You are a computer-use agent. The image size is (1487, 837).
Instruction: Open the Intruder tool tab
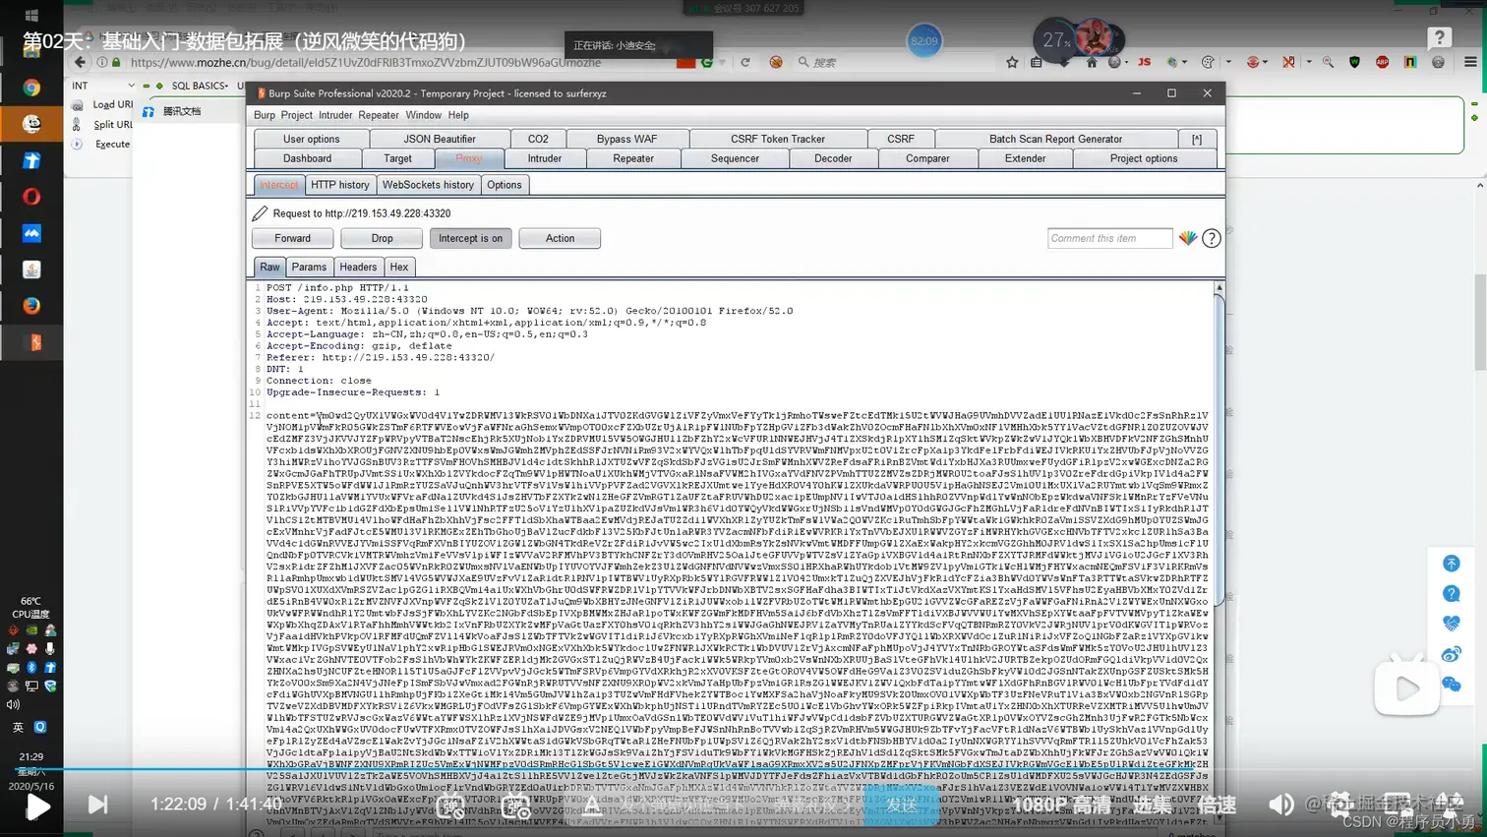[x=544, y=158]
